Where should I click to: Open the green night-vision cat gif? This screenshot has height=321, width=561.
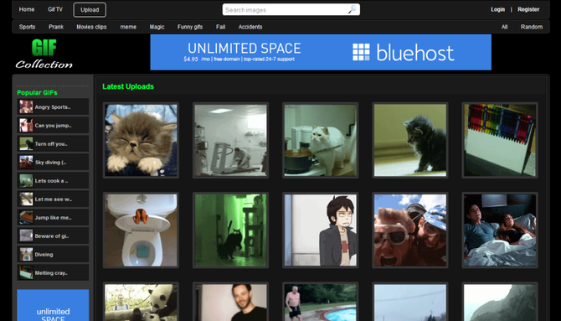[x=231, y=230]
